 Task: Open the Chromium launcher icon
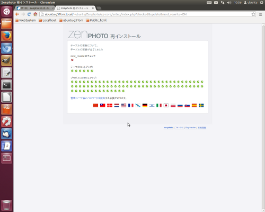pyautogui.click(x=7, y=48)
